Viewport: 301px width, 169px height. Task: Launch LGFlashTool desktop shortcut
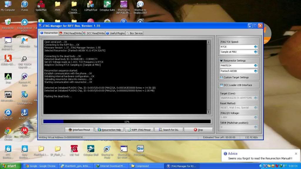[91, 6]
